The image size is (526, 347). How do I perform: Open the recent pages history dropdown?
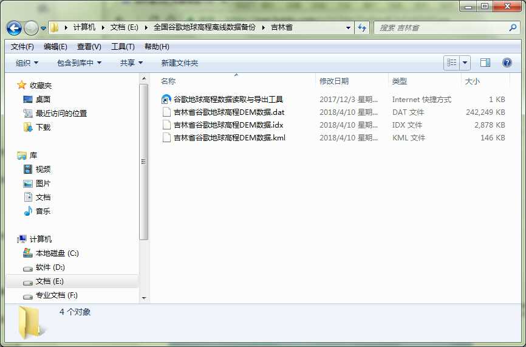pos(43,29)
